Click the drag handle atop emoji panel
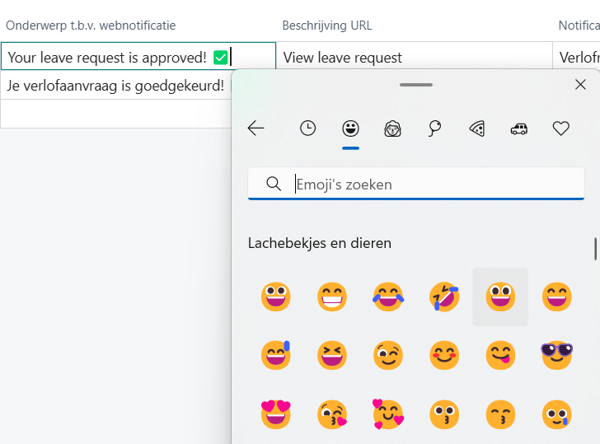 [x=416, y=85]
